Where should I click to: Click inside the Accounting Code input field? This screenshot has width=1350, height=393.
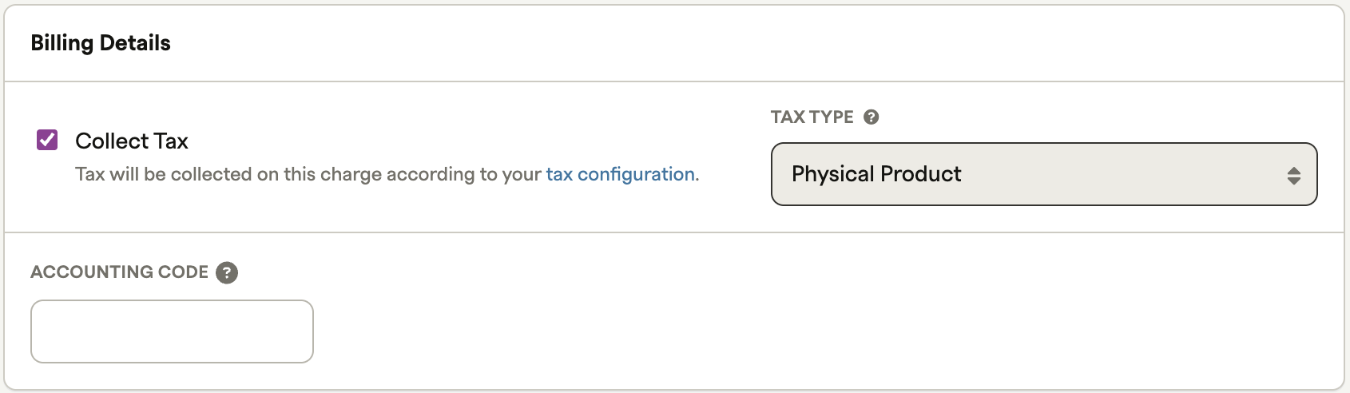pos(172,331)
